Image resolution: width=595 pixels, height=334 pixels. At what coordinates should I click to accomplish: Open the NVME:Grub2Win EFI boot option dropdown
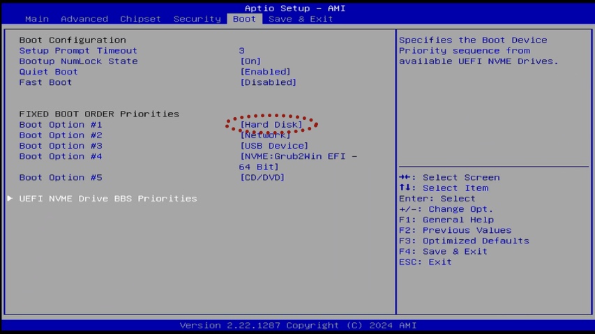(299, 162)
